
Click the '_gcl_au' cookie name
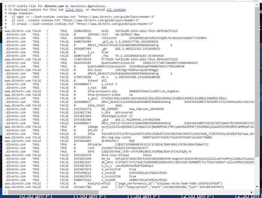108,42
